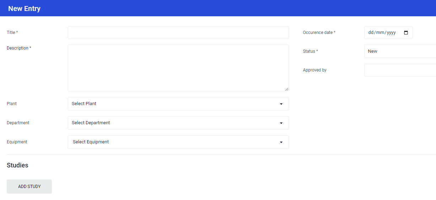
Task: Click the Title * field label
Action: [12, 33]
